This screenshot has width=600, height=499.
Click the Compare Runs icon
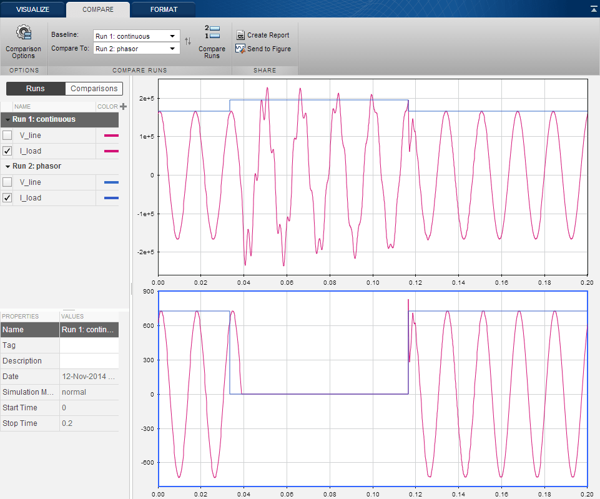[212, 32]
